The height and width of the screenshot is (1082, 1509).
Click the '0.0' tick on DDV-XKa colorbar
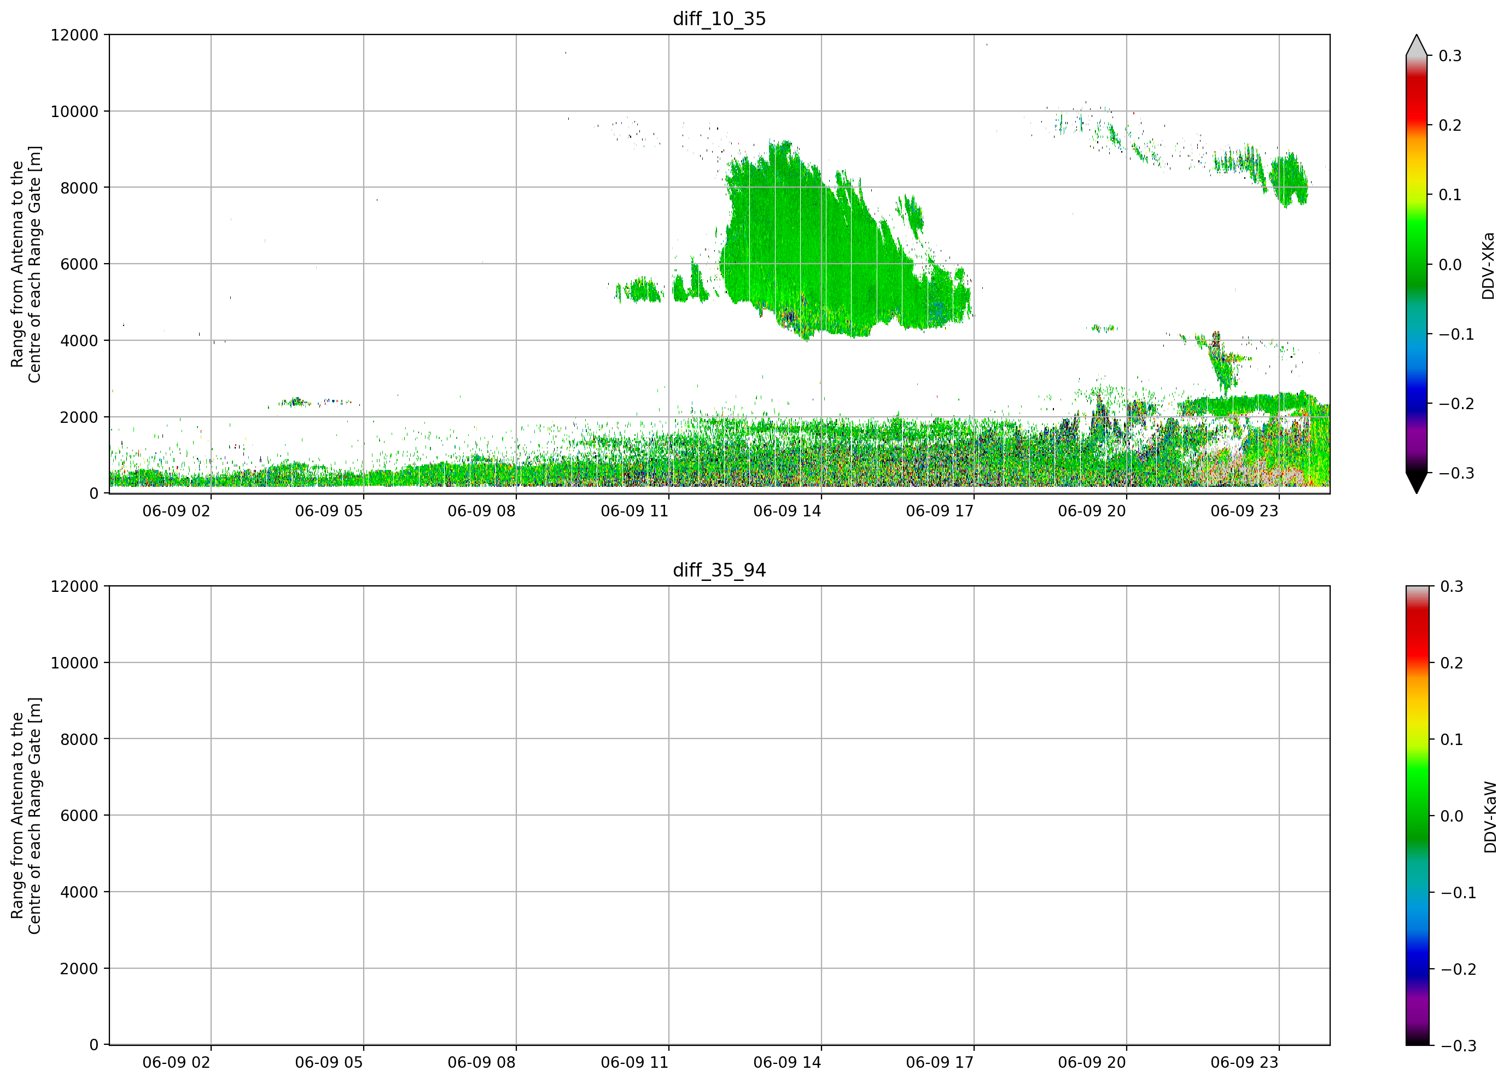[1450, 265]
